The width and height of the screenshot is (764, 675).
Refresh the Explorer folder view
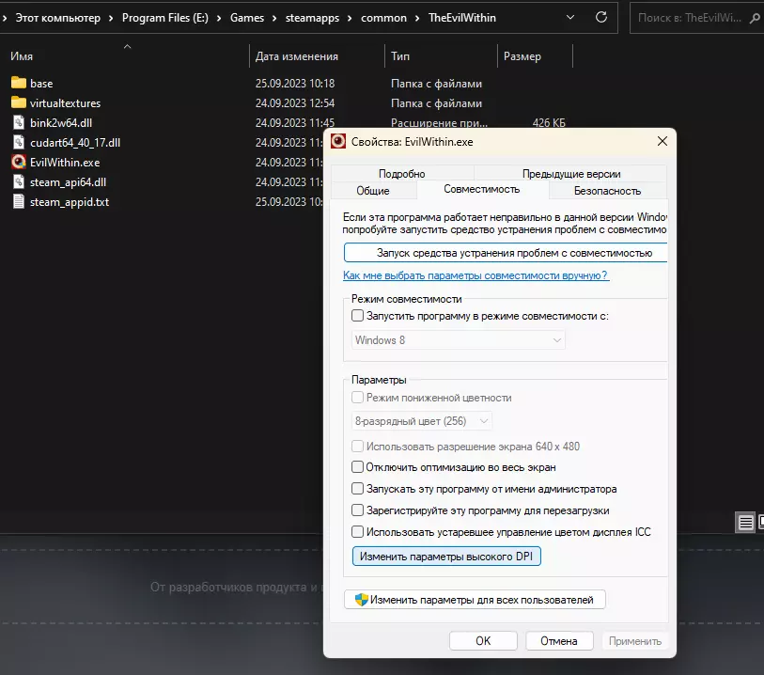point(601,17)
